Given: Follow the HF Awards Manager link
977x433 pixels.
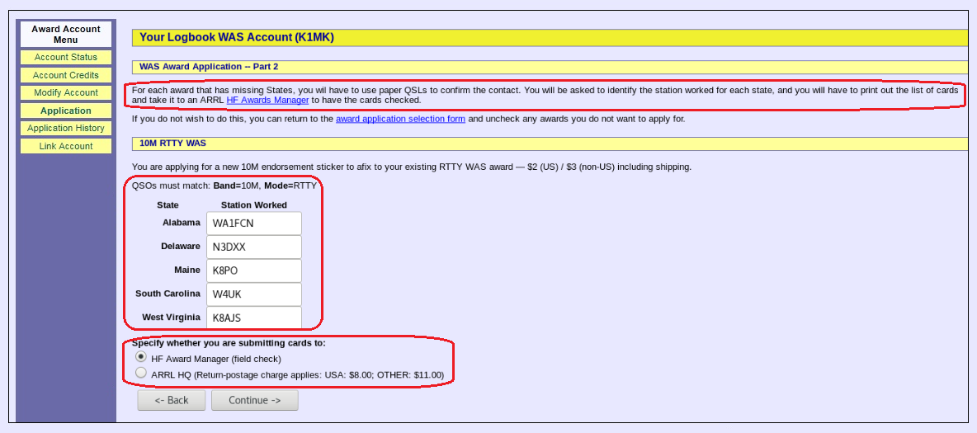Looking at the screenshot, I should 267,100.
